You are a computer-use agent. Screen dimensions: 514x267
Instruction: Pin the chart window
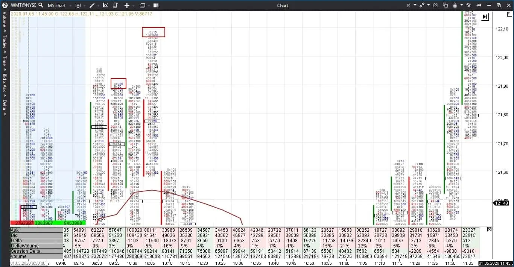tap(478, 5)
